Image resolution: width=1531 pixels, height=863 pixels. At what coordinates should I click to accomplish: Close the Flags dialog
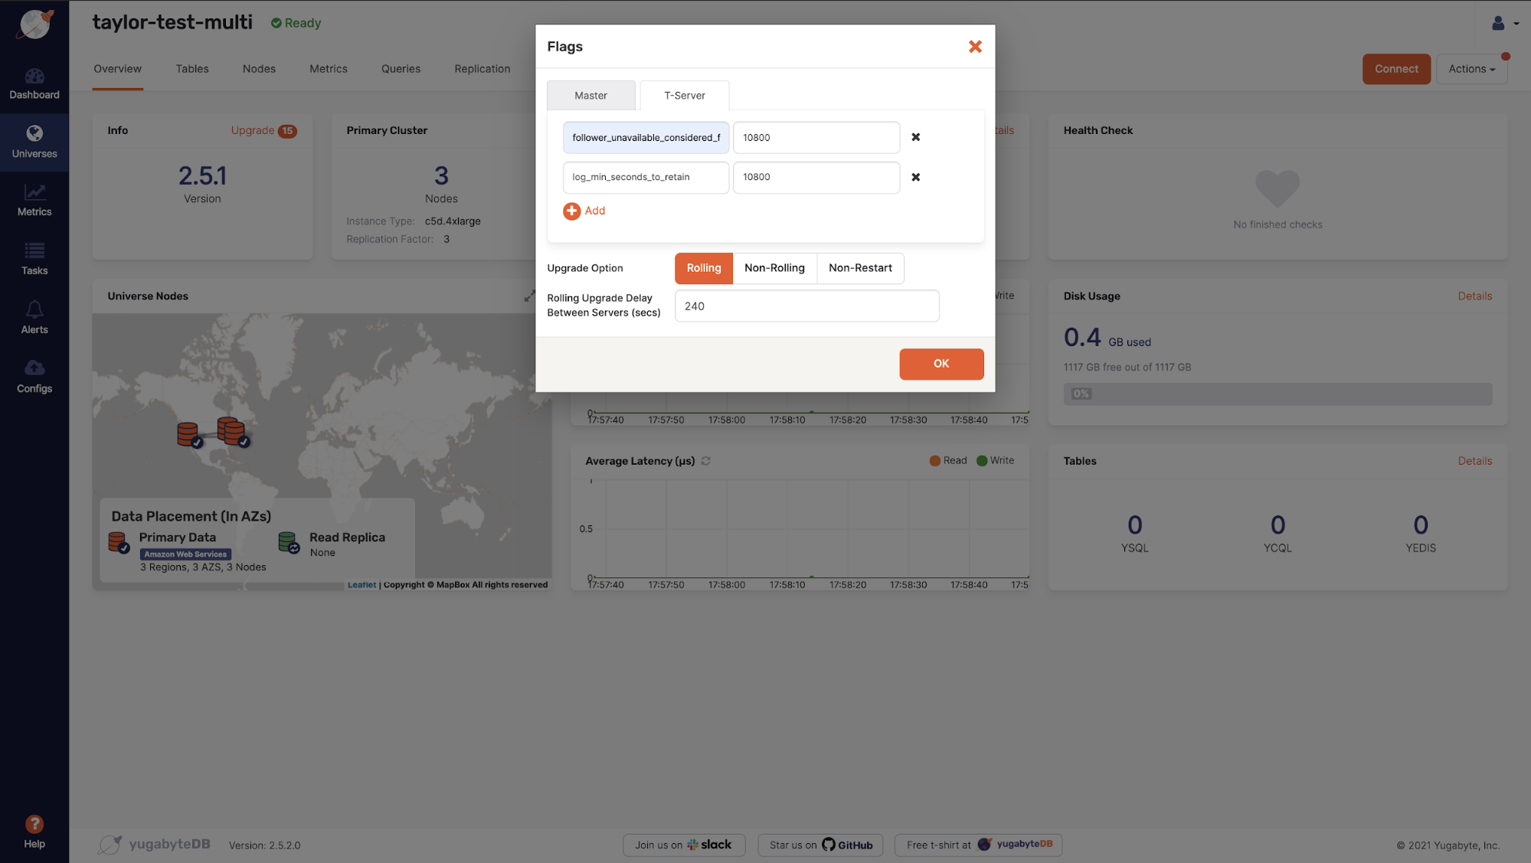[974, 47]
